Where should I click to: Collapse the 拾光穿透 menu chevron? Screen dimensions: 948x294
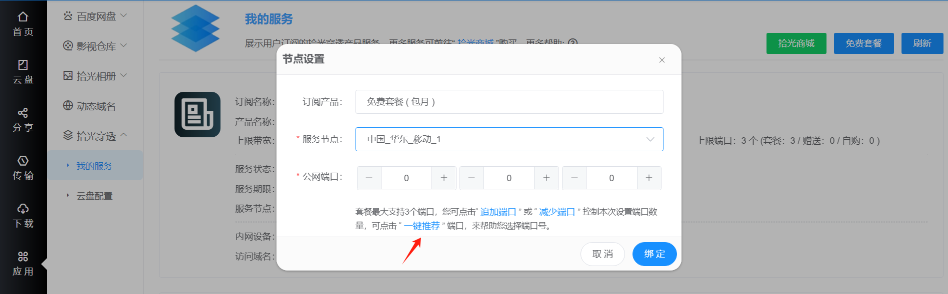(123, 135)
